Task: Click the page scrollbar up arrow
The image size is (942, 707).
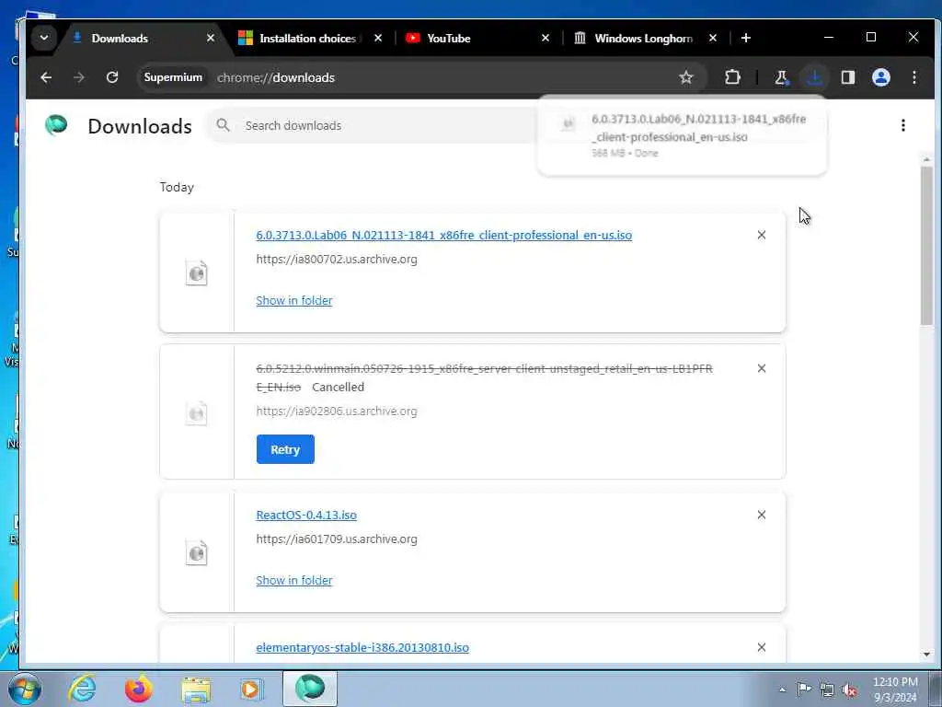Action: pyautogui.click(x=926, y=159)
